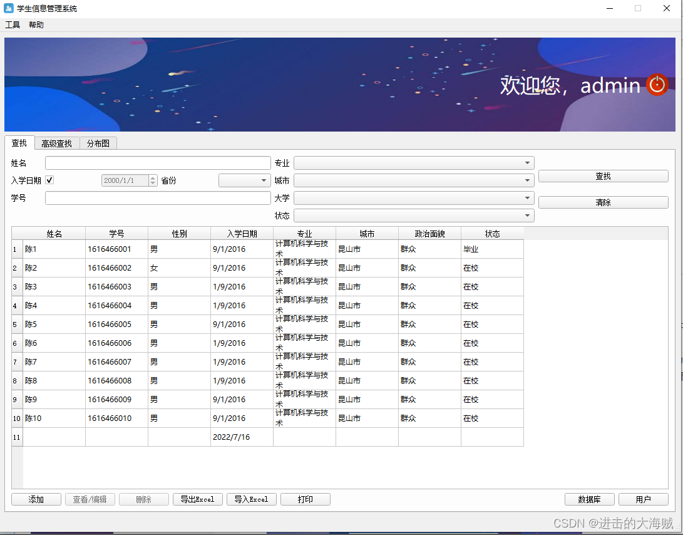Click the 添加 button

36,499
